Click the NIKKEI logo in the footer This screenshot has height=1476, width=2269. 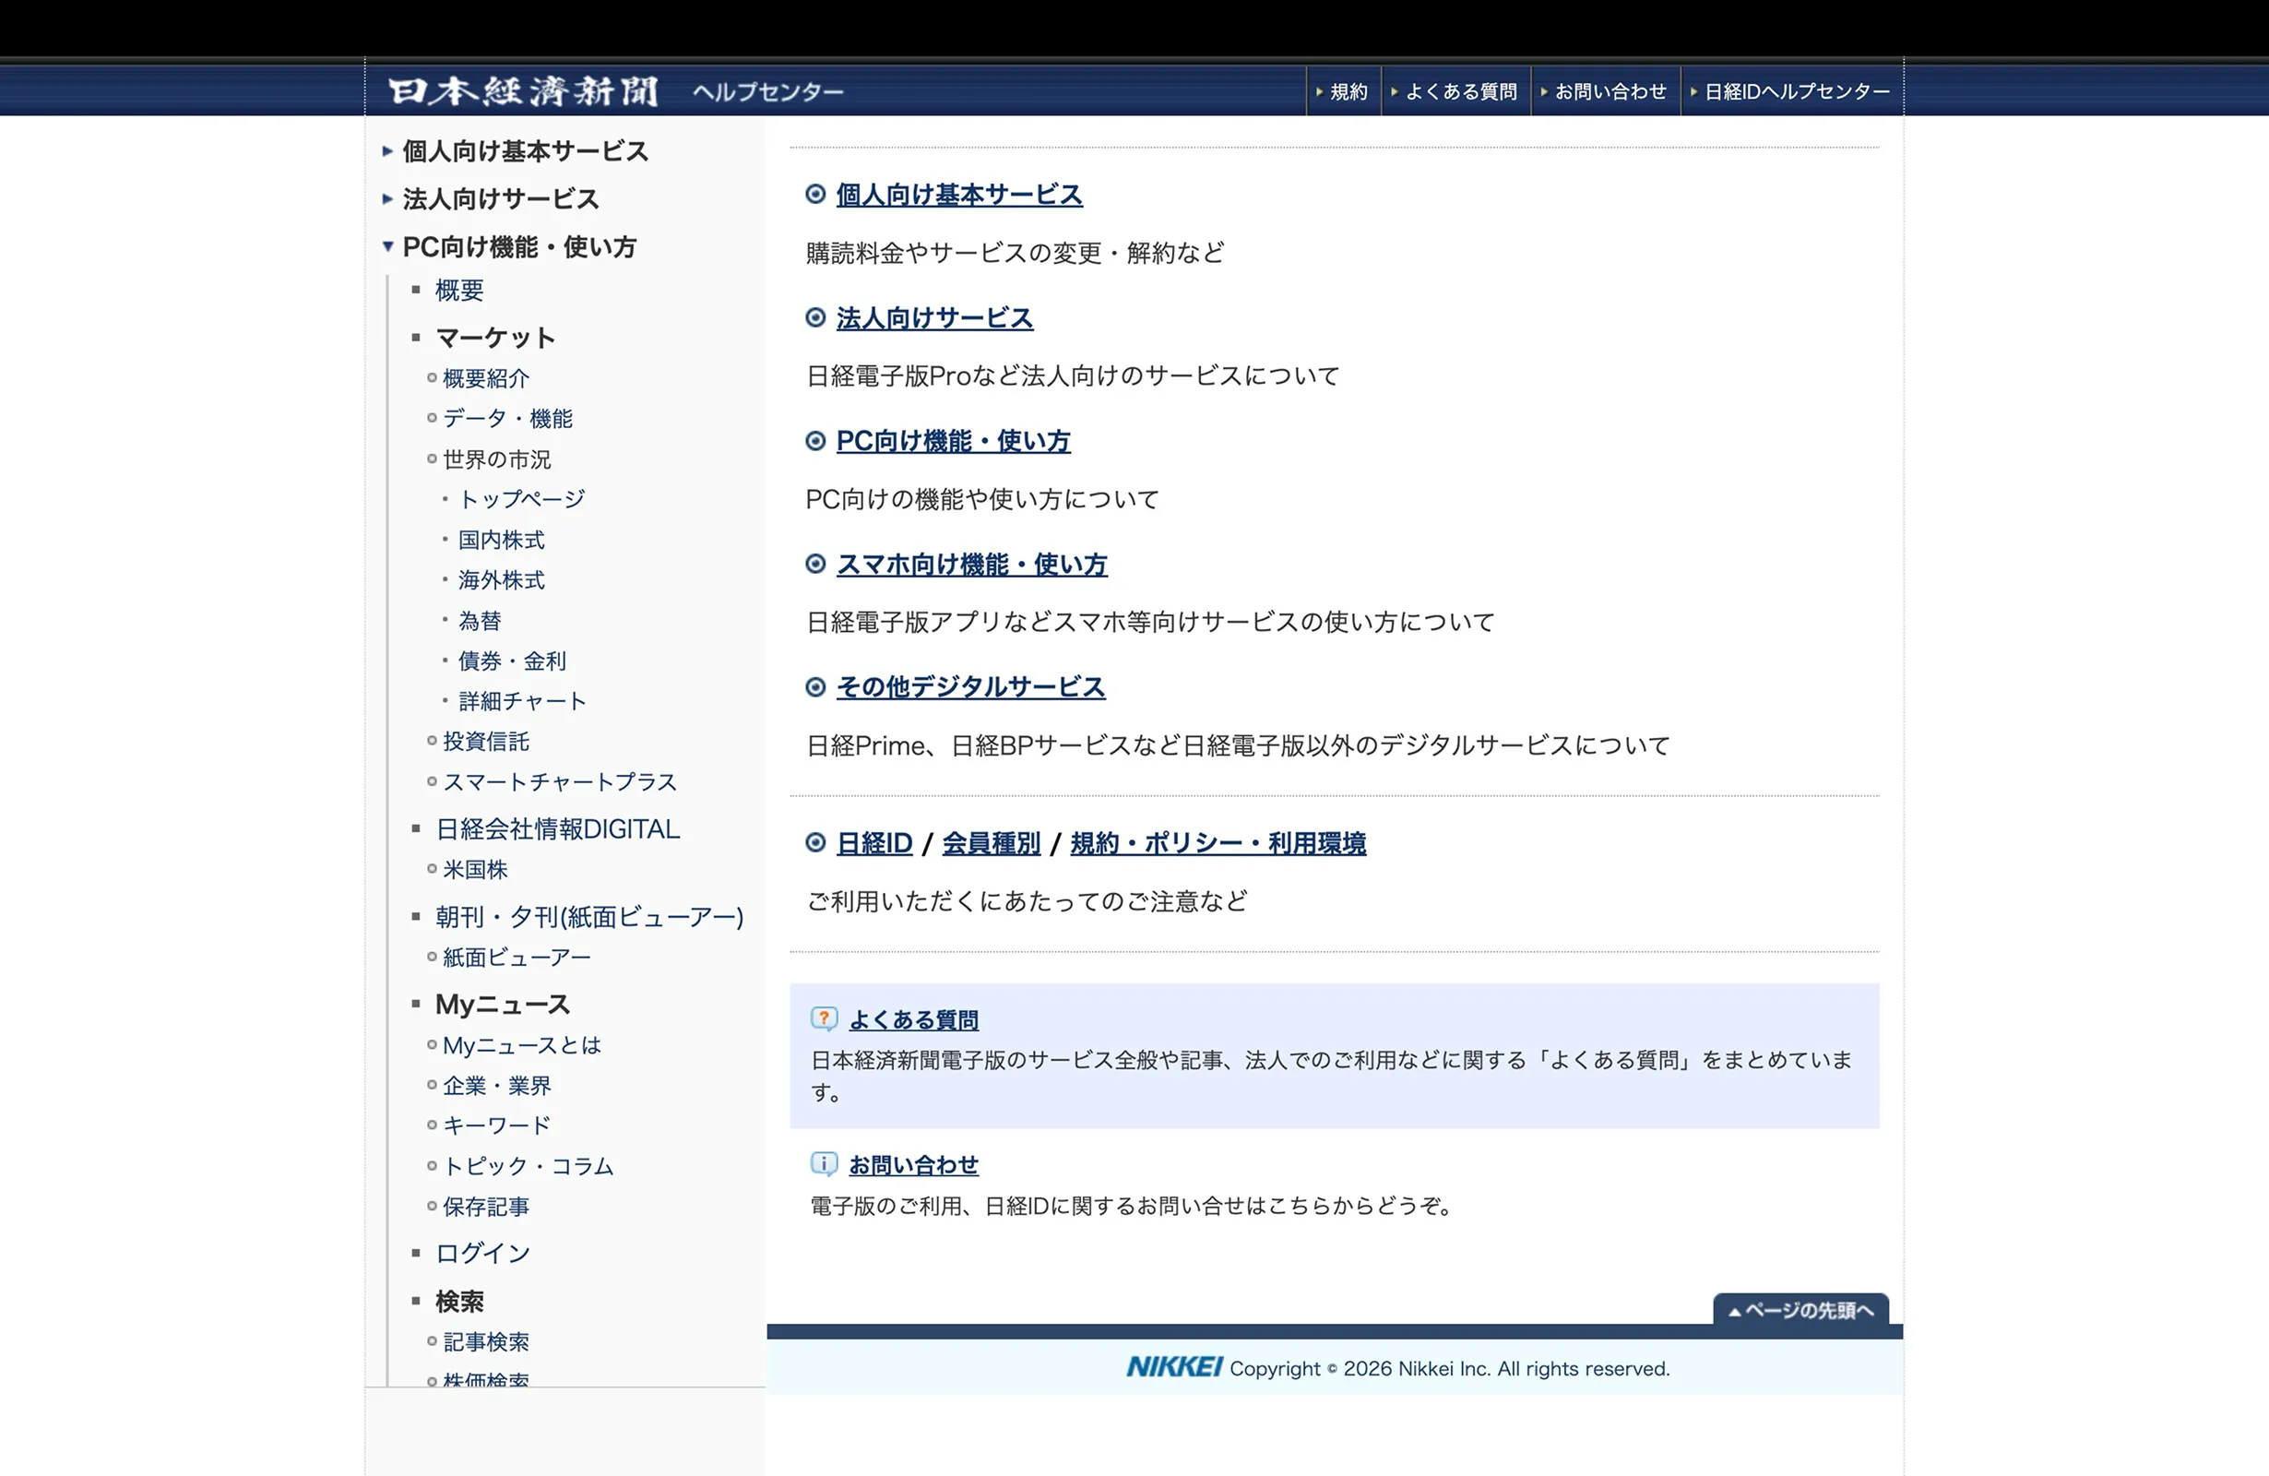click(1173, 1367)
